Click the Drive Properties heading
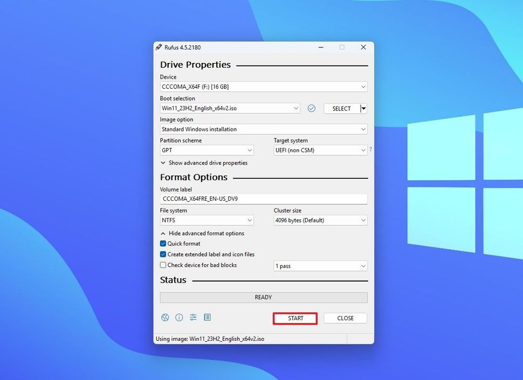 pos(195,65)
